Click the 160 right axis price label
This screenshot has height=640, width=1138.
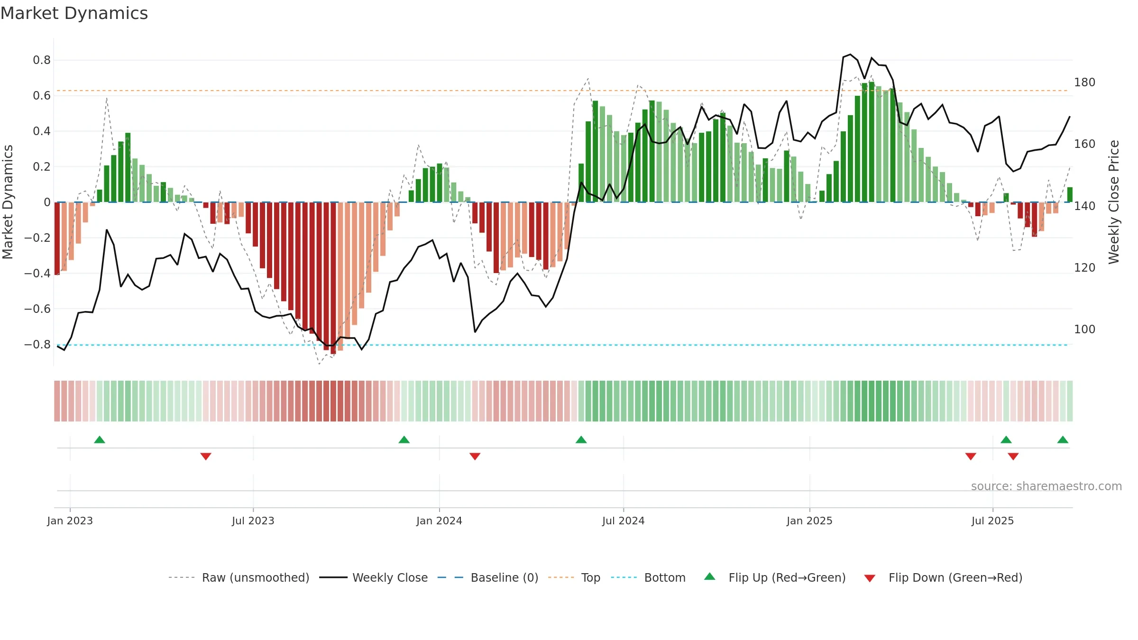coord(1085,144)
